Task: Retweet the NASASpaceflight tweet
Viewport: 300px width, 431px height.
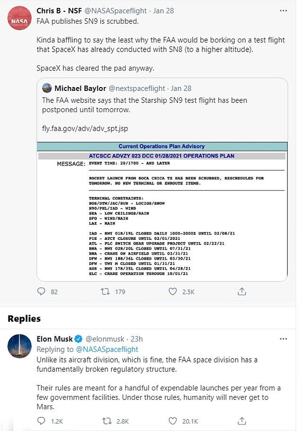Action: click(x=106, y=291)
